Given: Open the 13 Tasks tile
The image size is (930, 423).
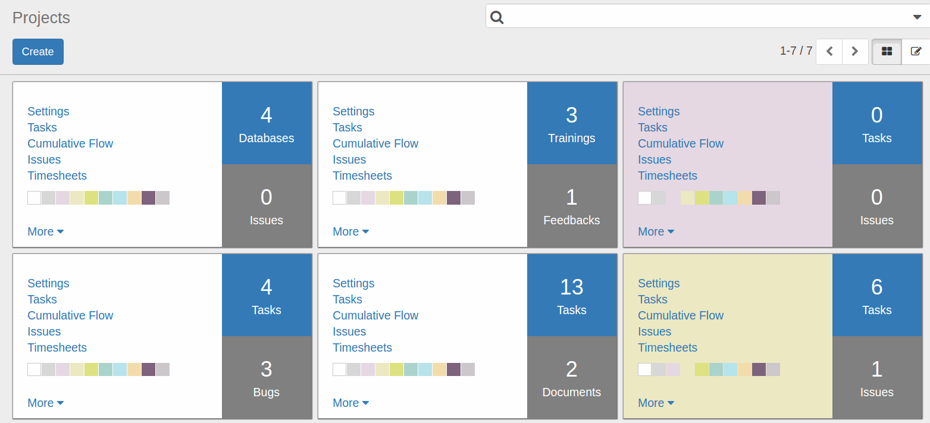Looking at the screenshot, I should (x=571, y=295).
